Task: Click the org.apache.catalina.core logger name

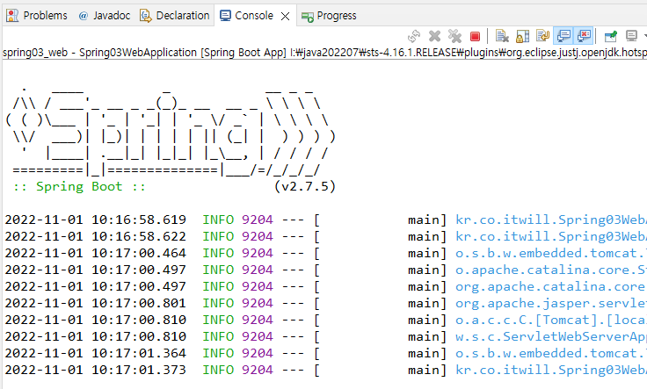Action: (551, 286)
